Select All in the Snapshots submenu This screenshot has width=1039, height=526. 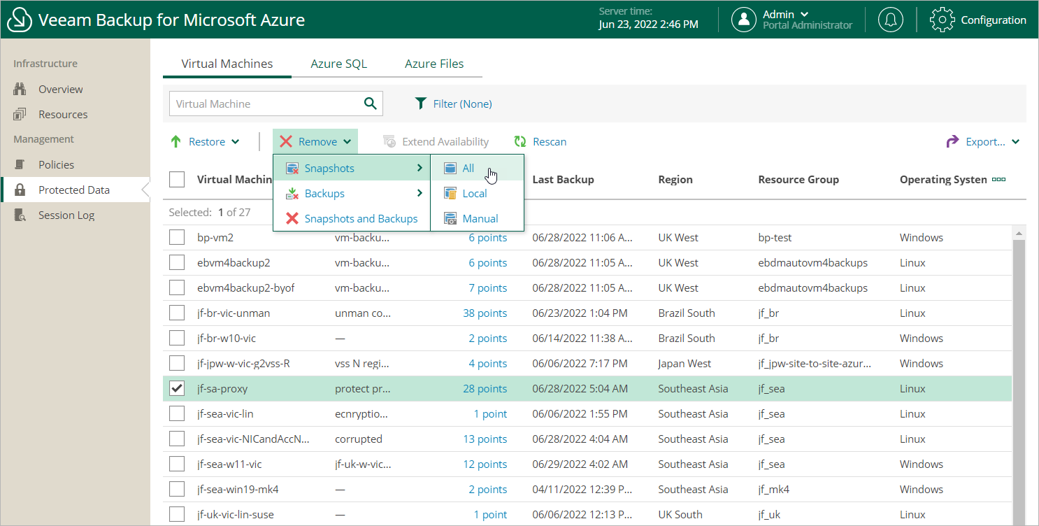[468, 168]
